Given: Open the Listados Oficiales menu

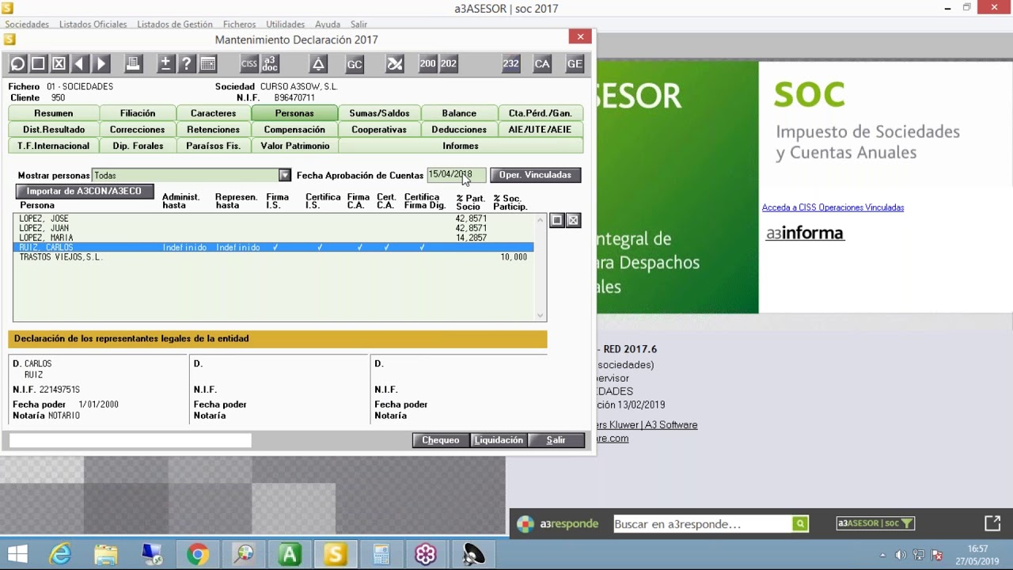Looking at the screenshot, I should click(x=93, y=25).
